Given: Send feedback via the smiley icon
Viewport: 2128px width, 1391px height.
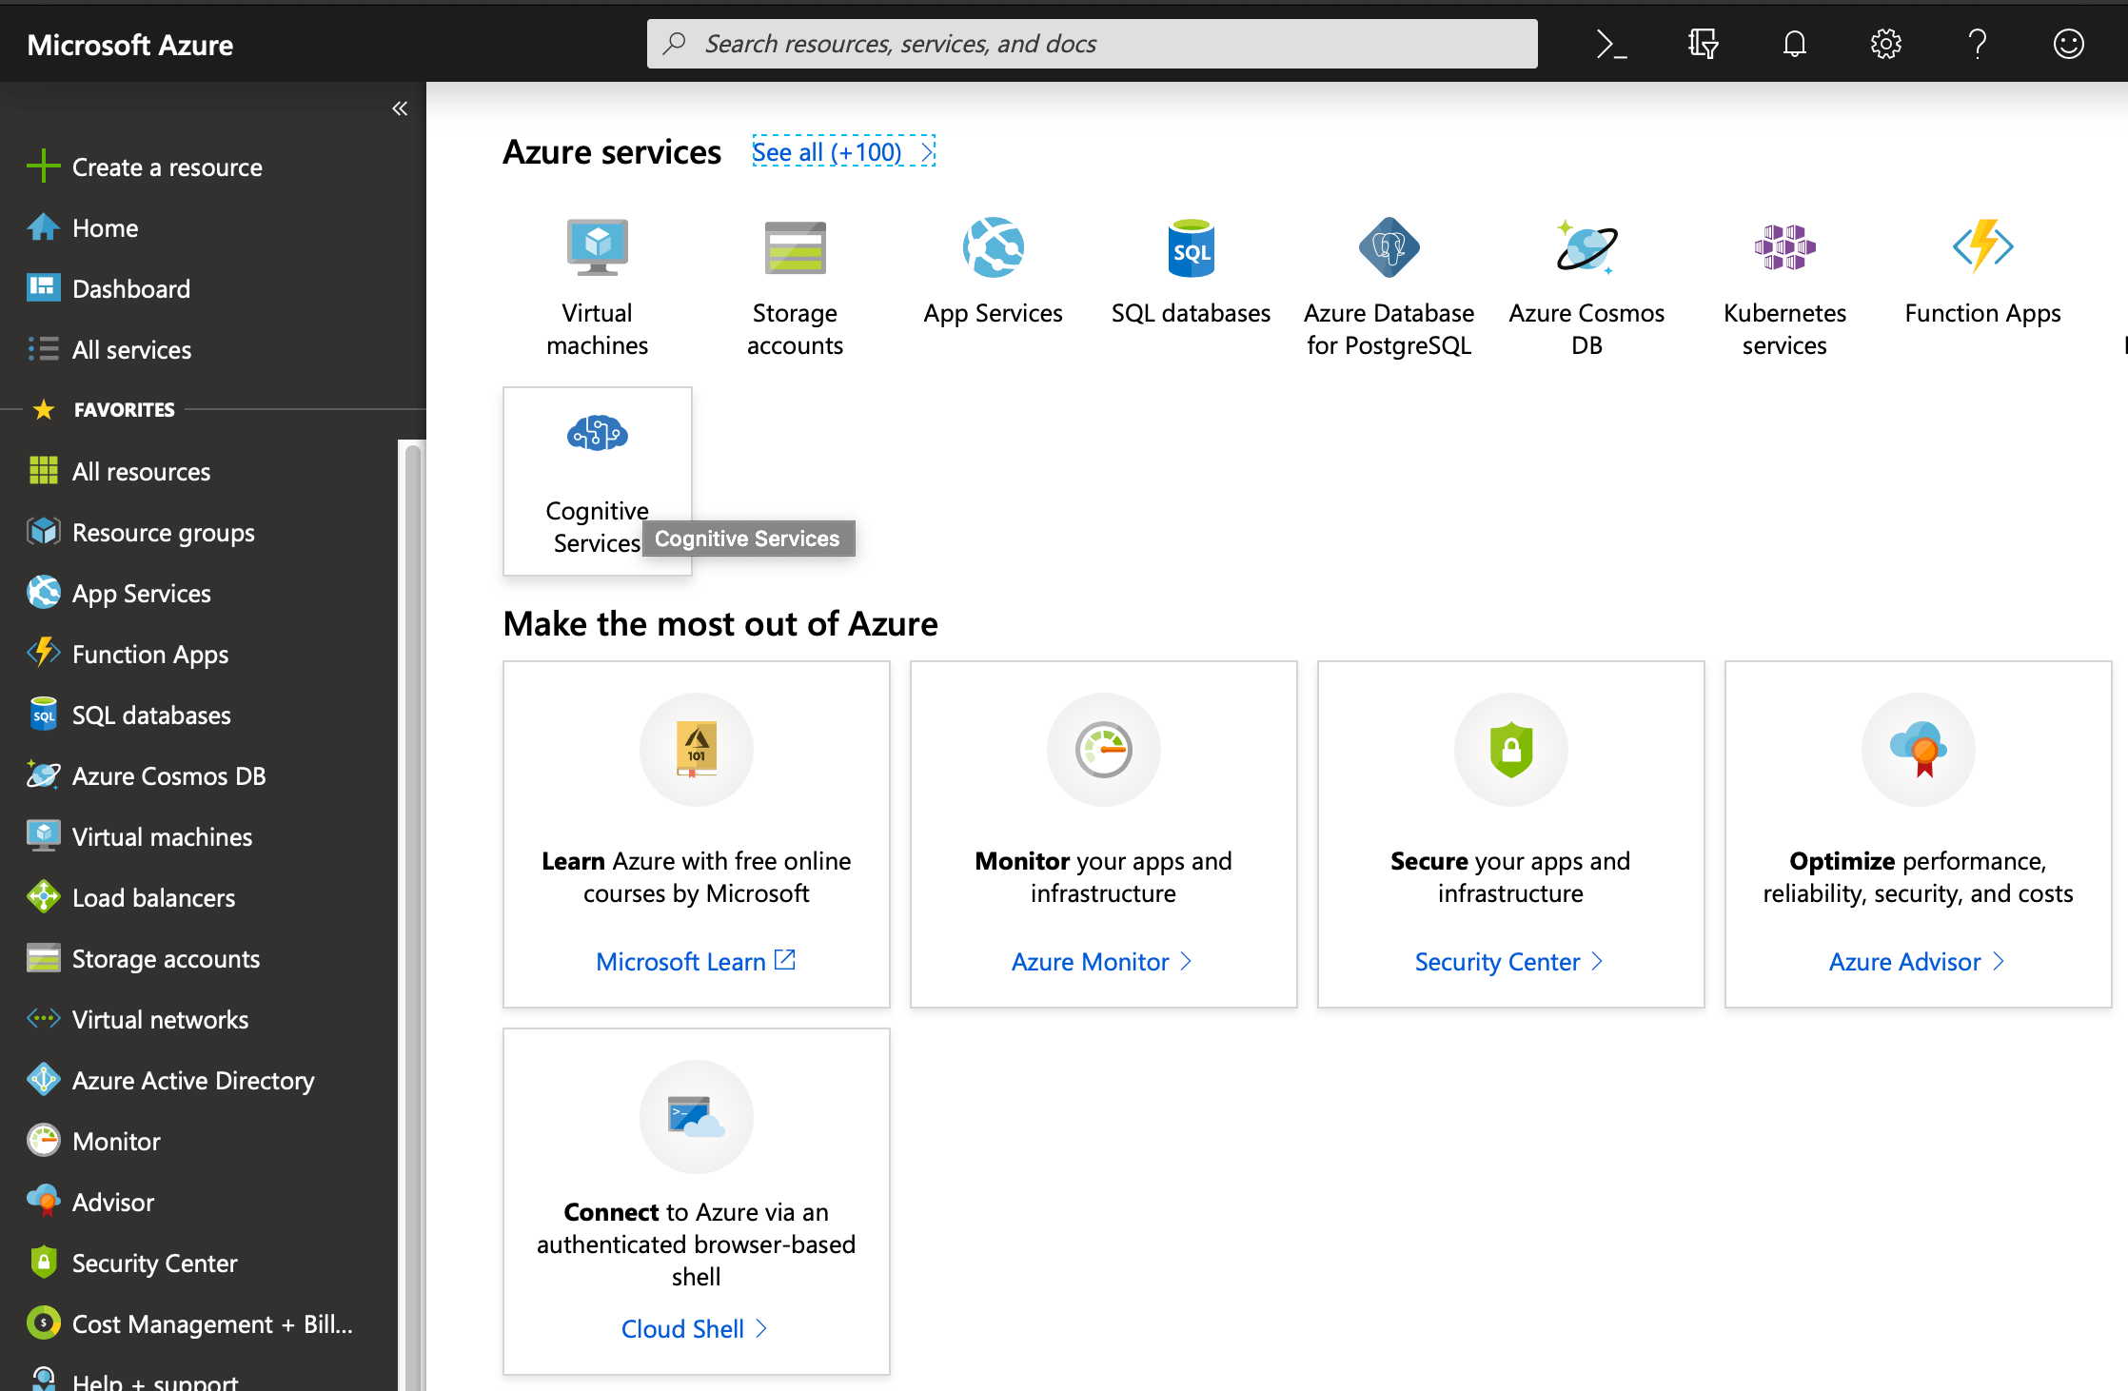Looking at the screenshot, I should click(x=2067, y=43).
